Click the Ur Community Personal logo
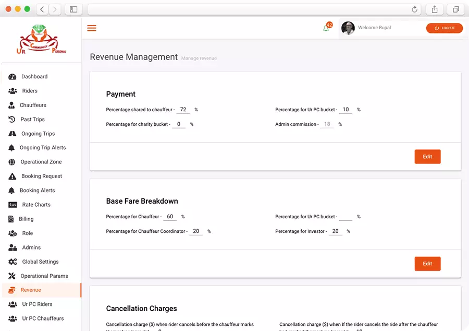Screen dimensions: 469x331 [41, 40]
